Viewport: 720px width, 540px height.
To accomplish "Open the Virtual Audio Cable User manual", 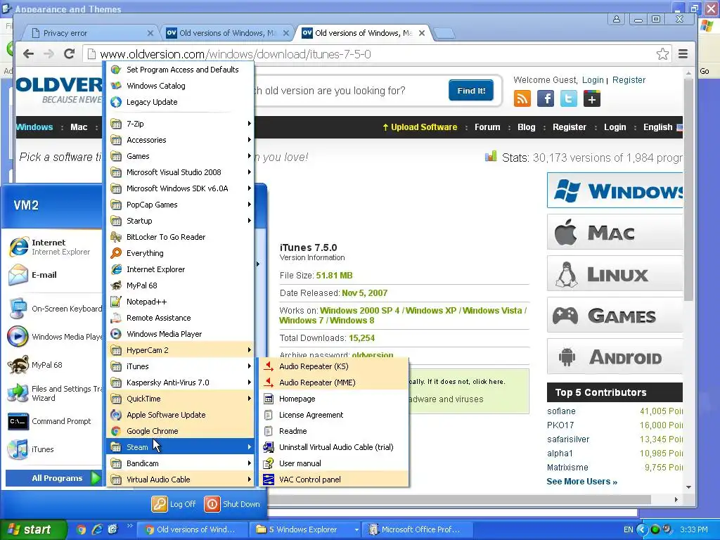I will pyautogui.click(x=334, y=463).
